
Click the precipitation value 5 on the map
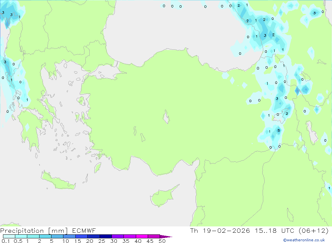click(279, 130)
